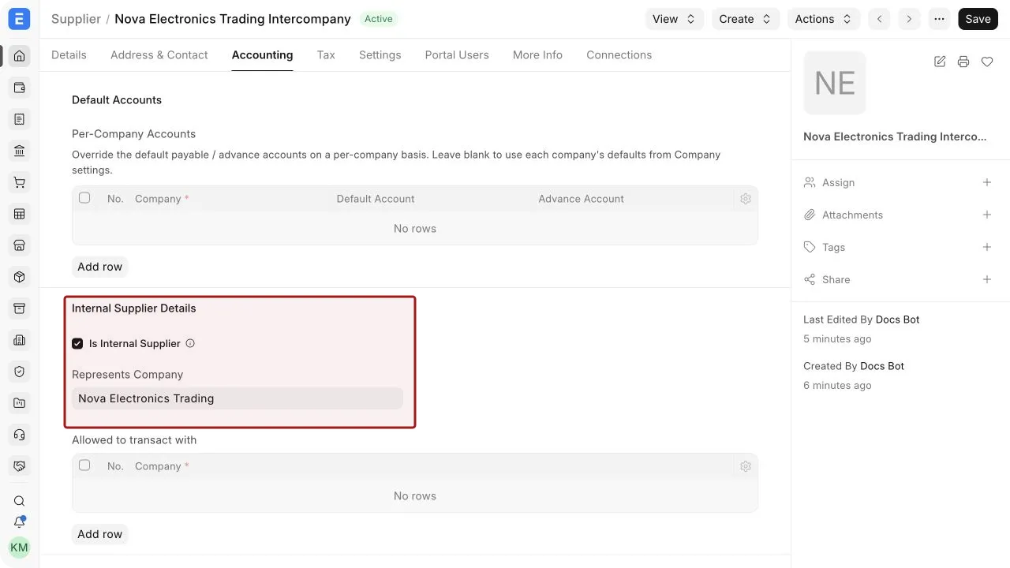Open the table grid sidebar icon
Viewport: 1010px width, 568px height.
[x=20, y=214]
